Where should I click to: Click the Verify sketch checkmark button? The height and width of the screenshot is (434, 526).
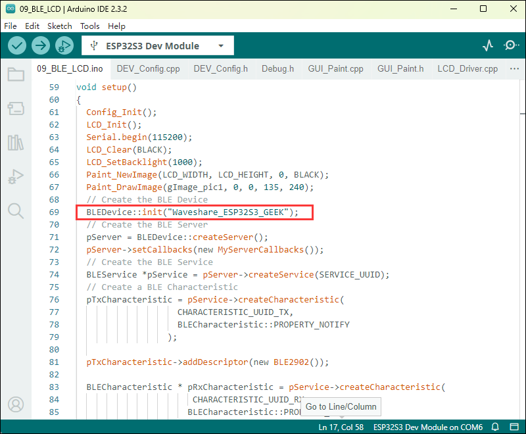click(x=17, y=45)
